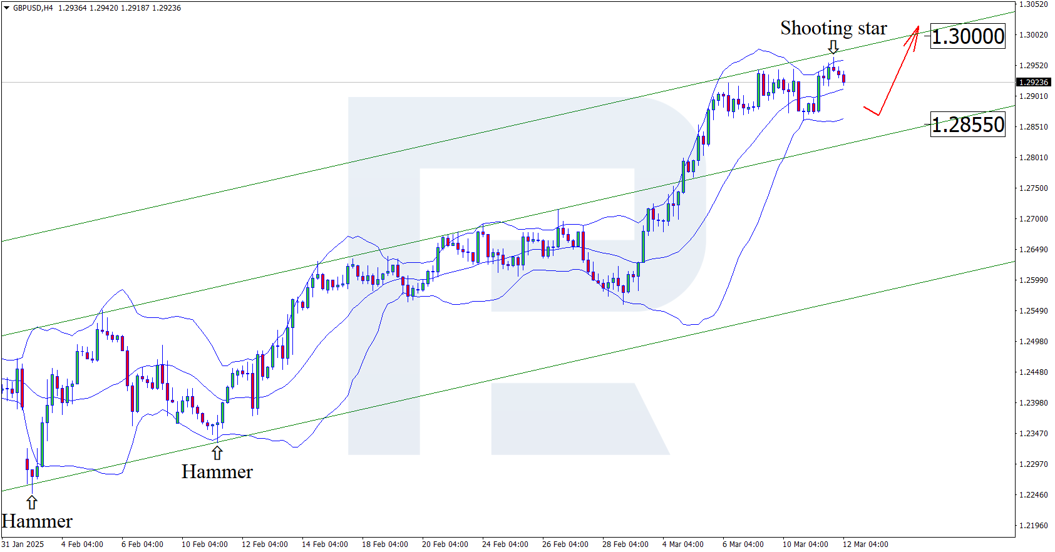1055x552 pixels.
Task: Click the 1.25990 price scale value
Action: click(x=1034, y=280)
